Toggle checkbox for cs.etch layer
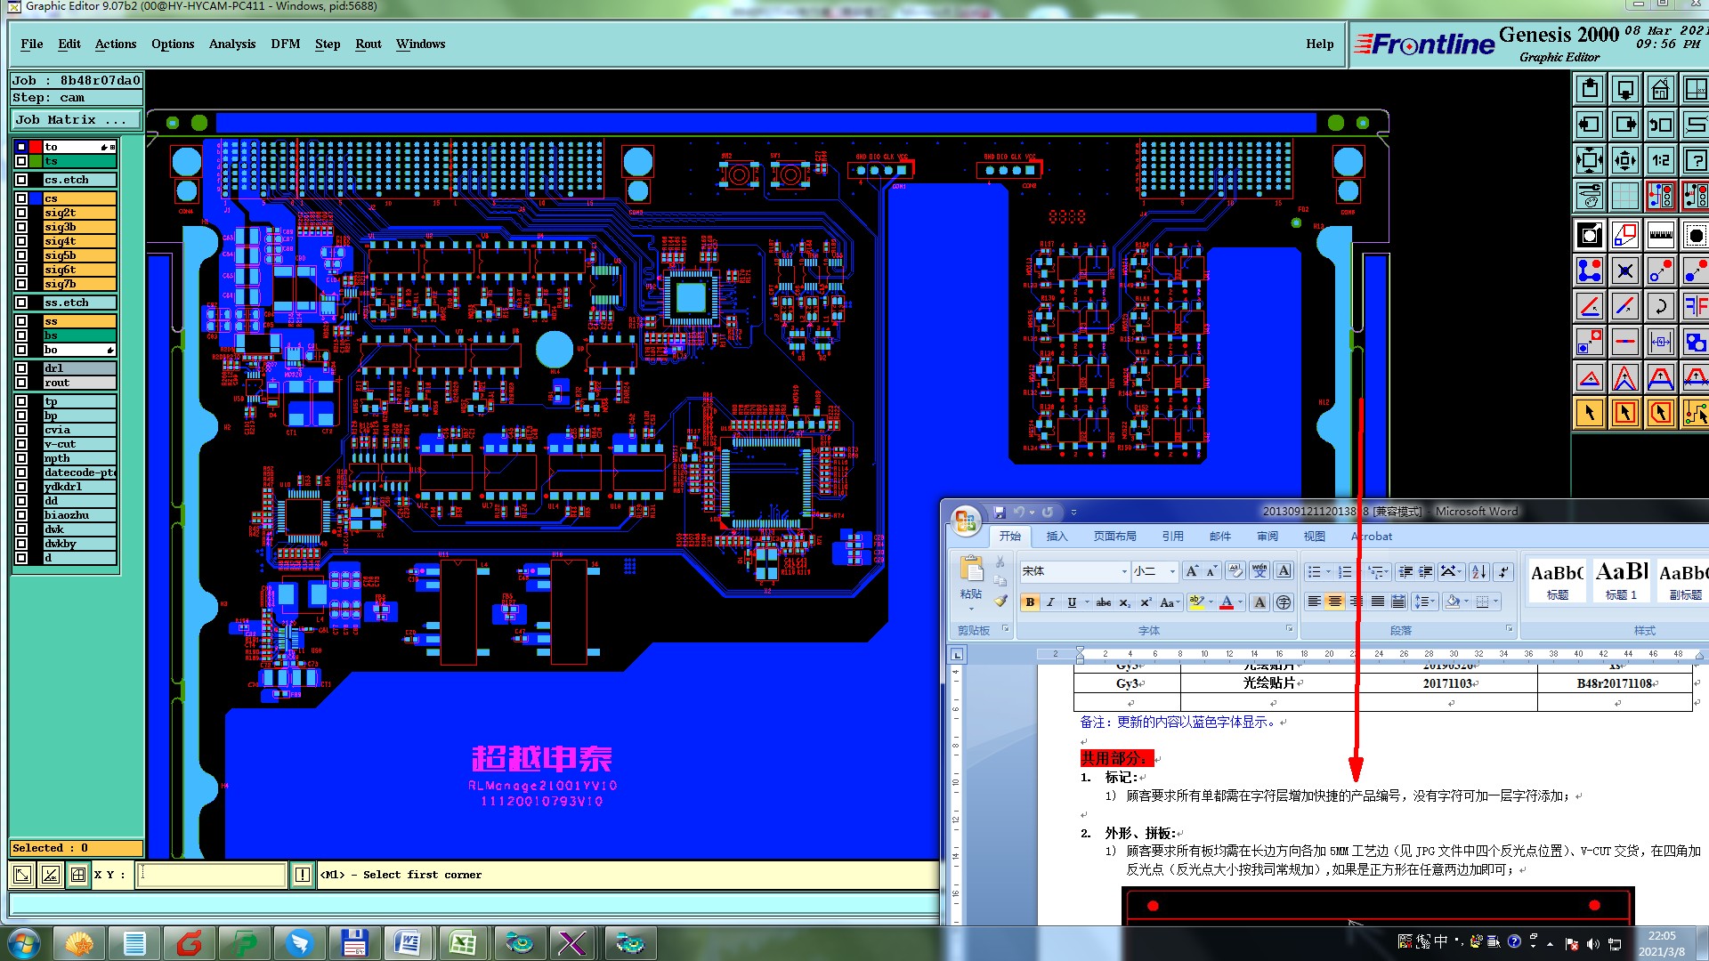This screenshot has height=961, width=1709. pyautogui.click(x=21, y=180)
